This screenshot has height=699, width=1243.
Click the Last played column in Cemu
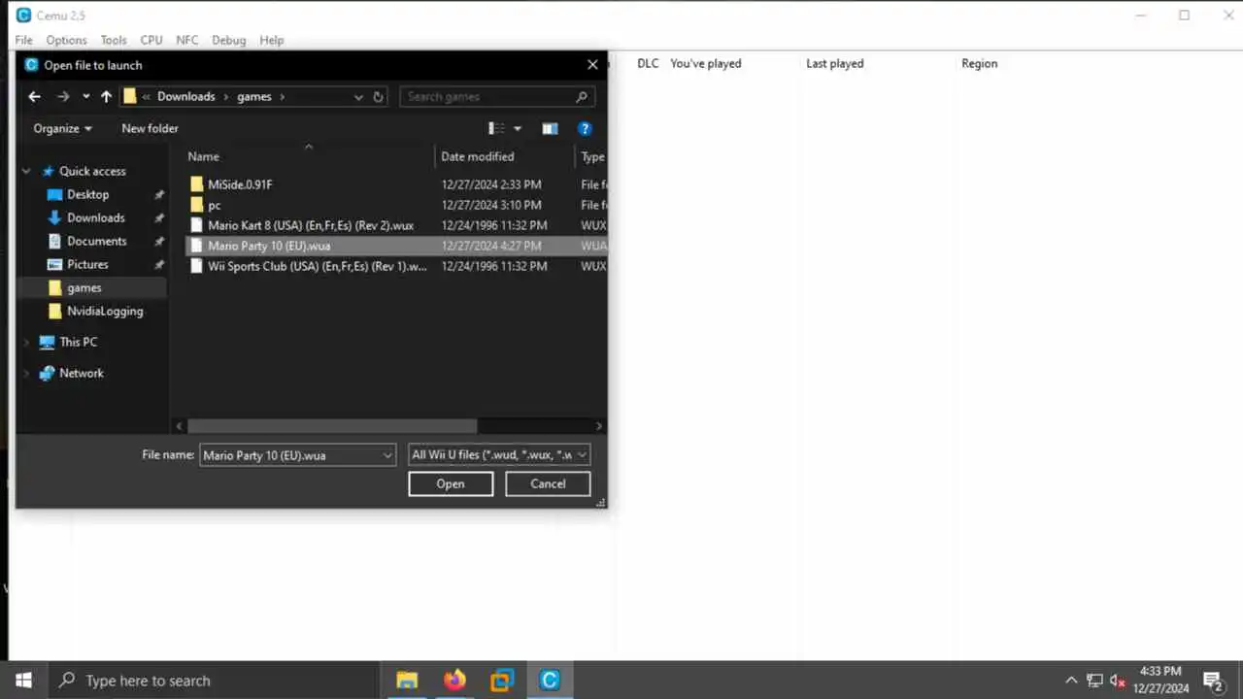pos(835,63)
